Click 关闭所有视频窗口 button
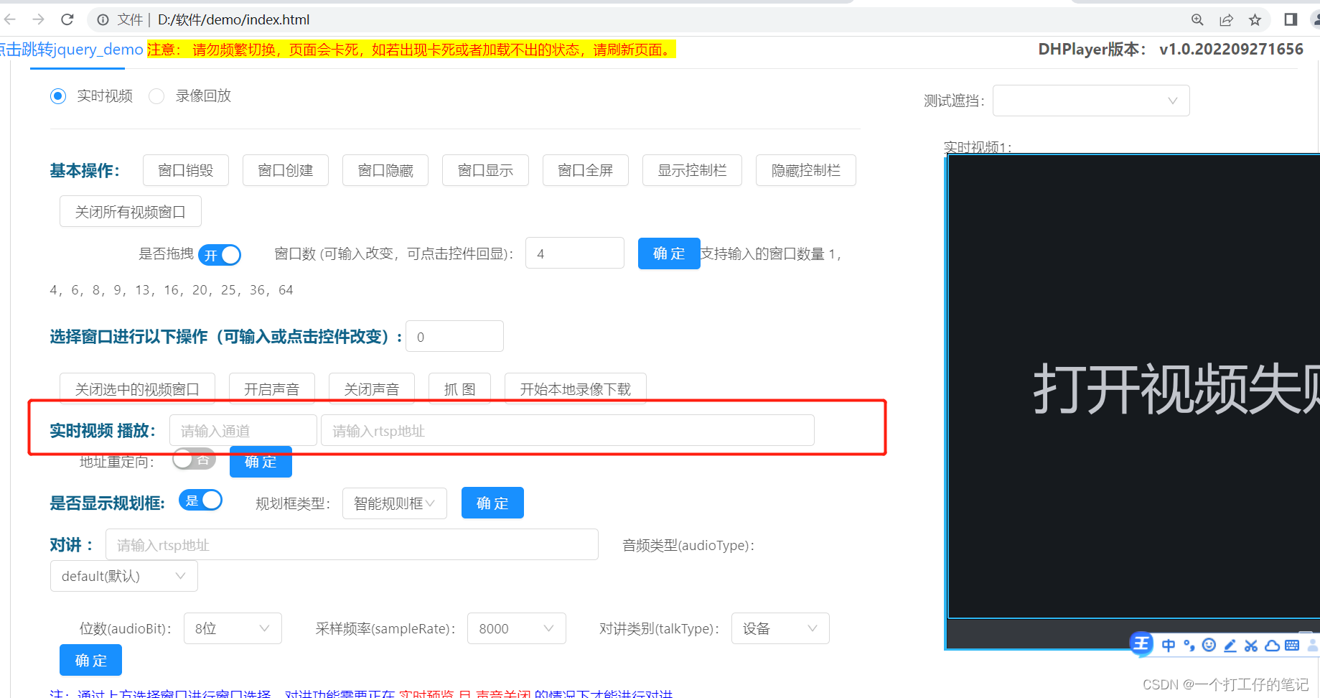1320x698 pixels. coord(131,212)
